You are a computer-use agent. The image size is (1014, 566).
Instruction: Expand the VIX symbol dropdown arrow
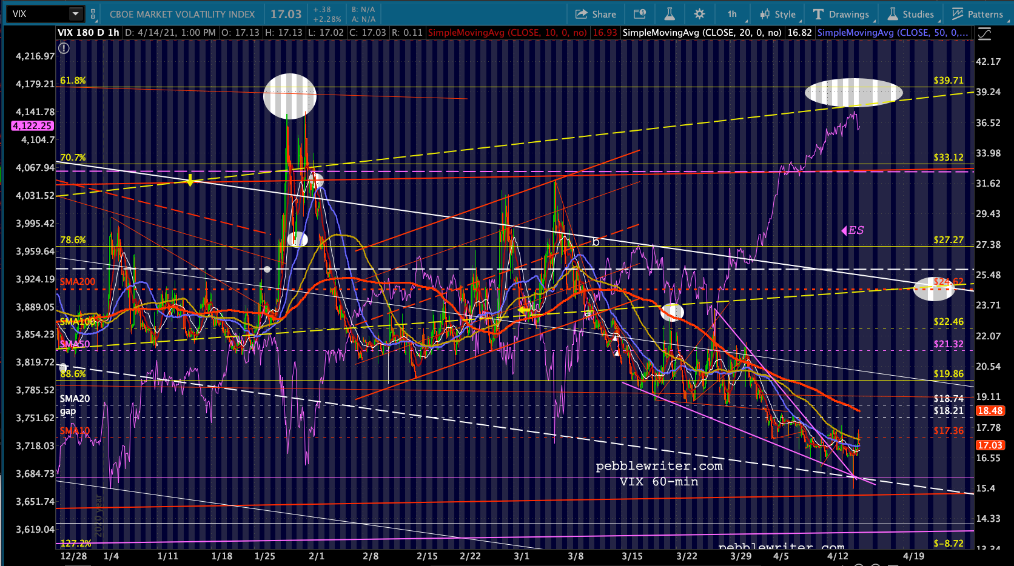[x=75, y=13]
